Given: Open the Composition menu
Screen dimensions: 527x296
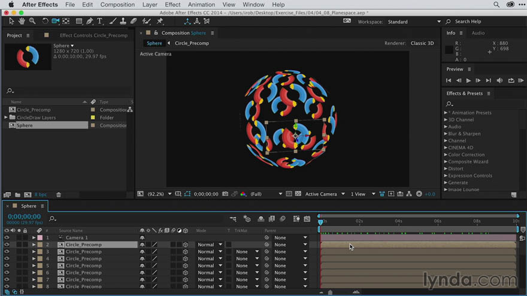Looking at the screenshot, I should [x=117, y=5].
